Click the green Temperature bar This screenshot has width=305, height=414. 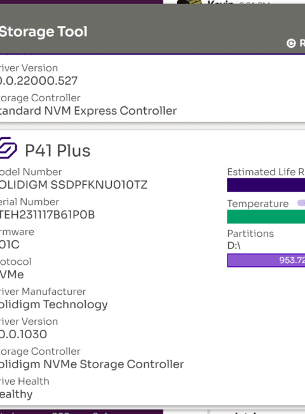click(266, 217)
